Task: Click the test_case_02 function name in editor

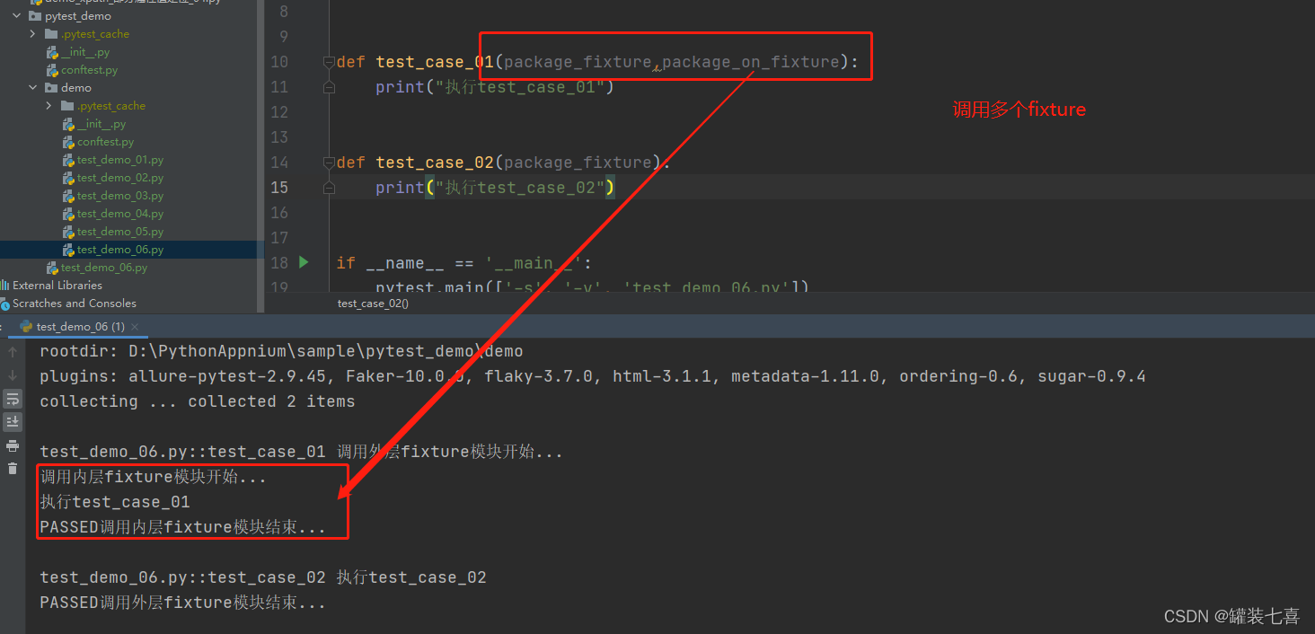Action: coord(436,163)
